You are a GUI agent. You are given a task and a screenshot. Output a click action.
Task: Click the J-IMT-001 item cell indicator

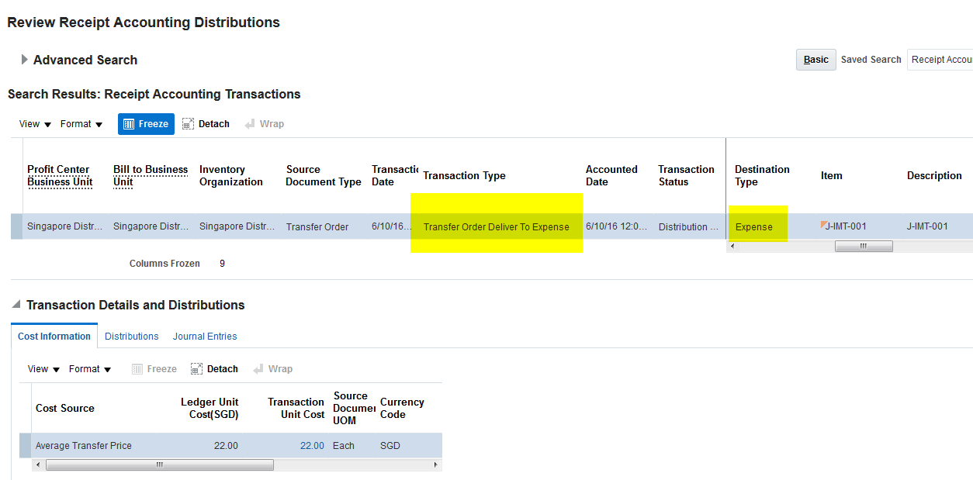click(x=823, y=225)
